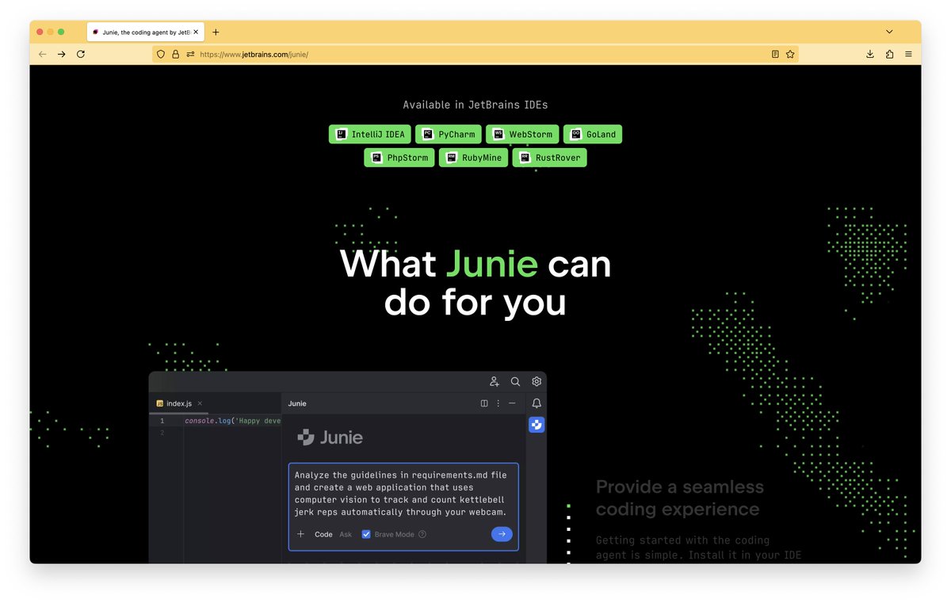Select the index.js editor tab
951x603 pixels.
click(179, 403)
